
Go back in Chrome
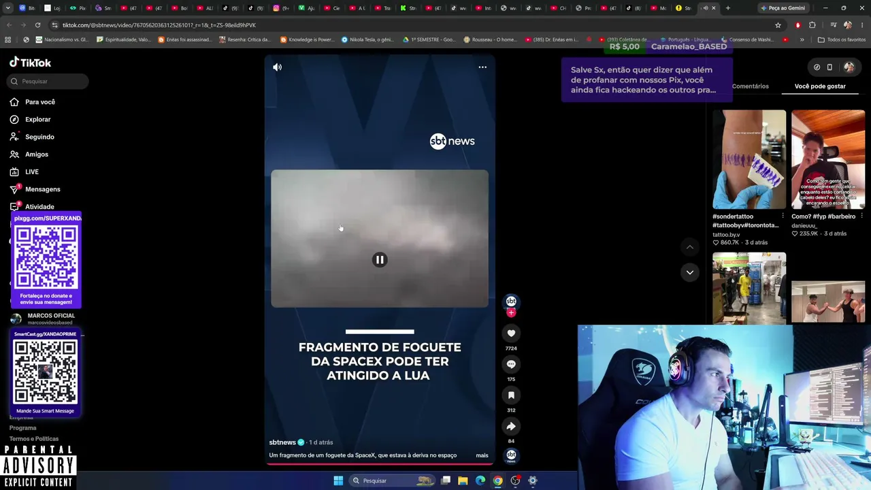pyautogui.click(x=9, y=25)
